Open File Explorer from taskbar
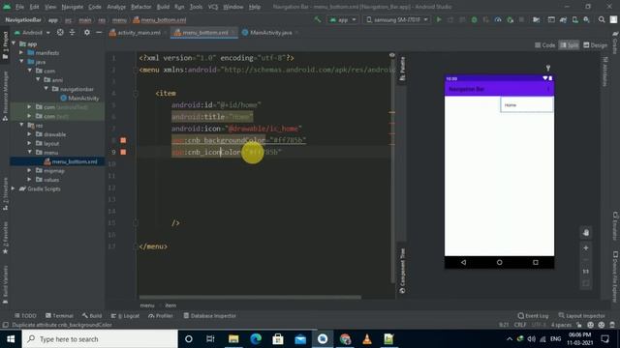 click(233, 339)
